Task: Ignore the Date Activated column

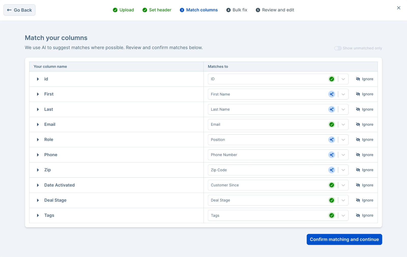Action: [365, 185]
